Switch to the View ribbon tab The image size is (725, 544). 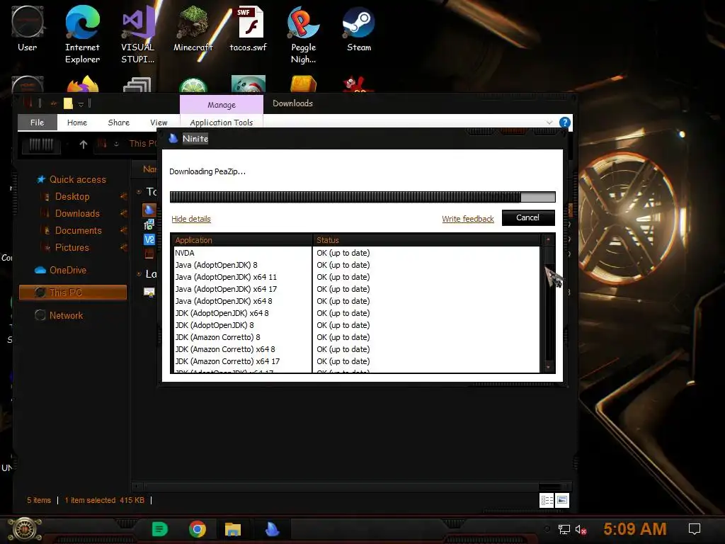coord(159,123)
